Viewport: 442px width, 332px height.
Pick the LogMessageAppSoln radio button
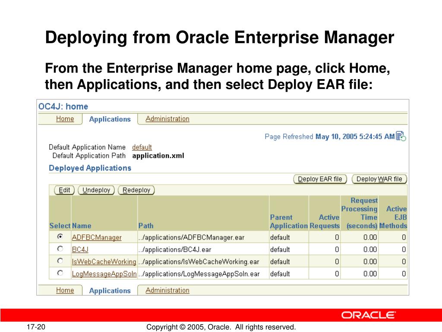(x=60, y=273)
